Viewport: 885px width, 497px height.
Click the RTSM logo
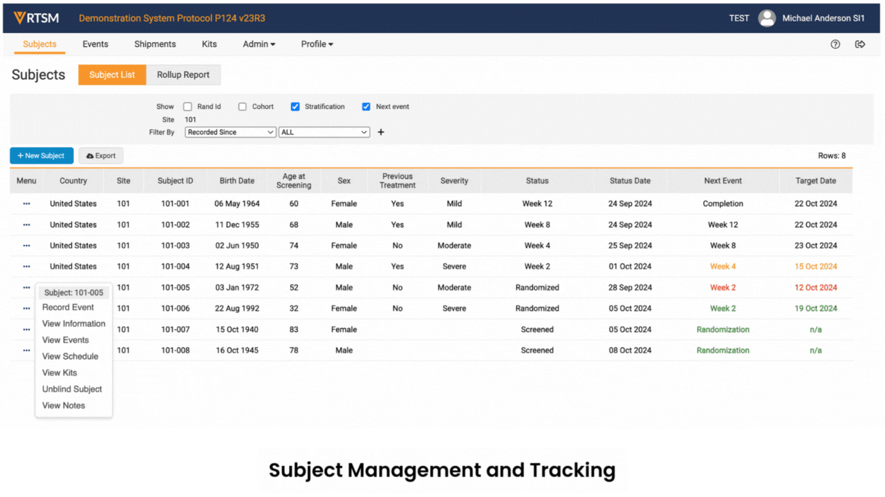pos(36,18)
